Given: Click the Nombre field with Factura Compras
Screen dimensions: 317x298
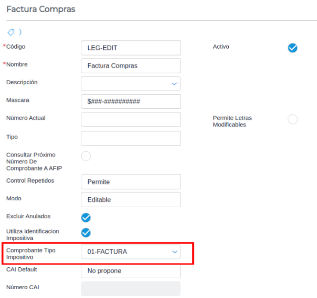Looking at the screenshot, I should [x=130, y=66].
